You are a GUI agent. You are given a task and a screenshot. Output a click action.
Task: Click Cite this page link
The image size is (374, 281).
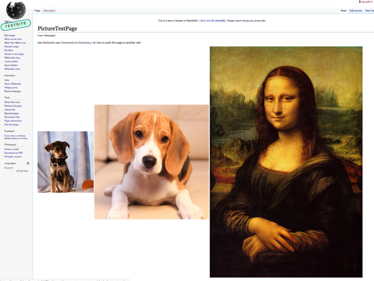tap(11, 124)
